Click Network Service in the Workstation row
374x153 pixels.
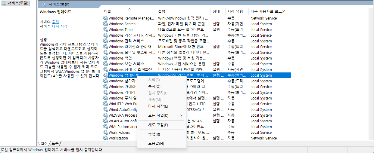coord(263,138)
